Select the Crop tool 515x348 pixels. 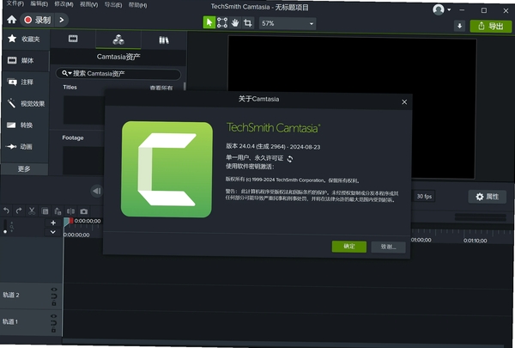click(x=248, y=22)
